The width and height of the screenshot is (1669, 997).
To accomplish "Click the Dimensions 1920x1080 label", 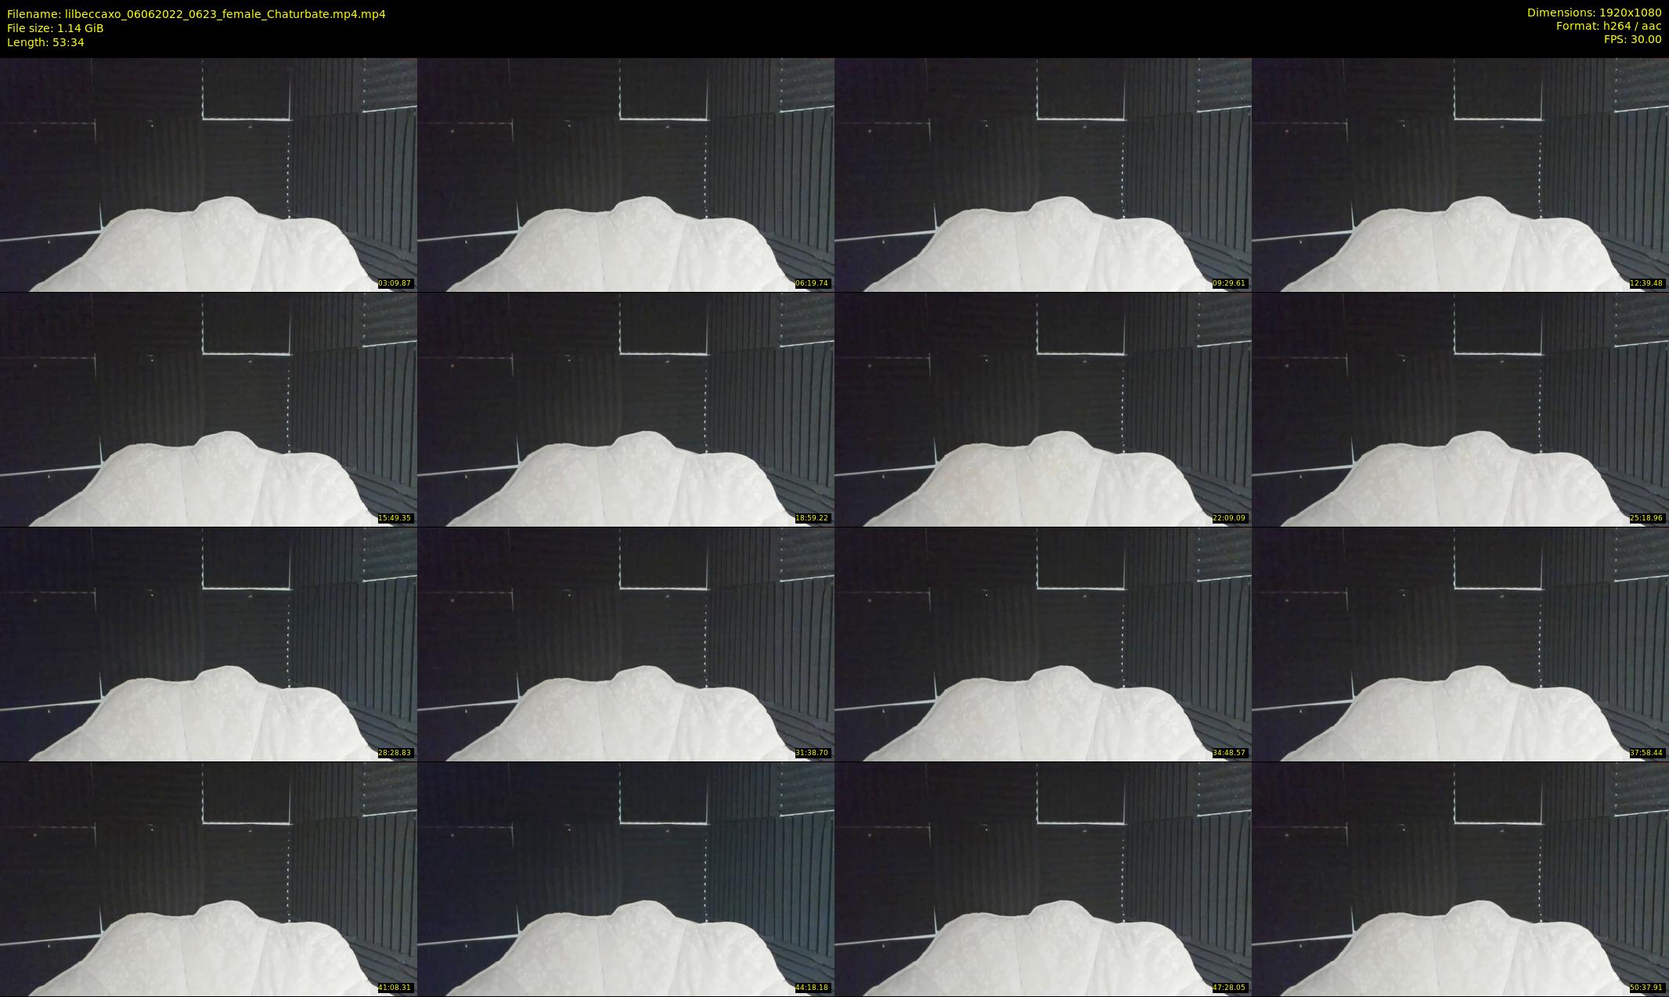I will click(x=1594, y=13).
